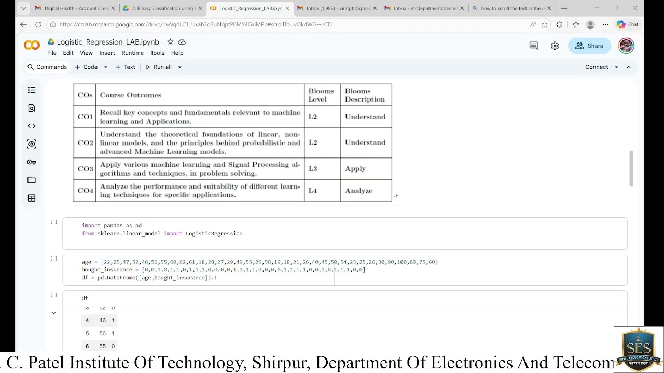Collapse the df cell output
Screen dimensions: 664x373
pos(53,313)
